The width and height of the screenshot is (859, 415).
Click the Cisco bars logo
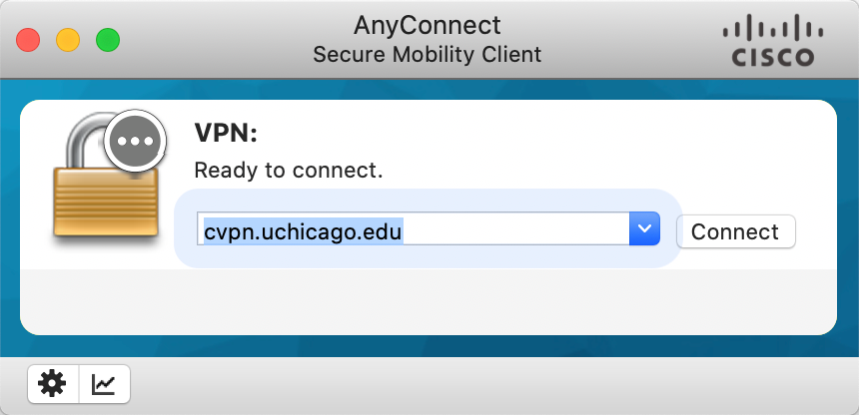coord(767,30)
